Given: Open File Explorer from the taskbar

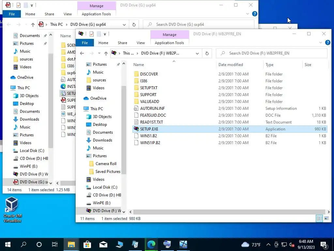Looking at the screenshot, I should pos(71,244).
